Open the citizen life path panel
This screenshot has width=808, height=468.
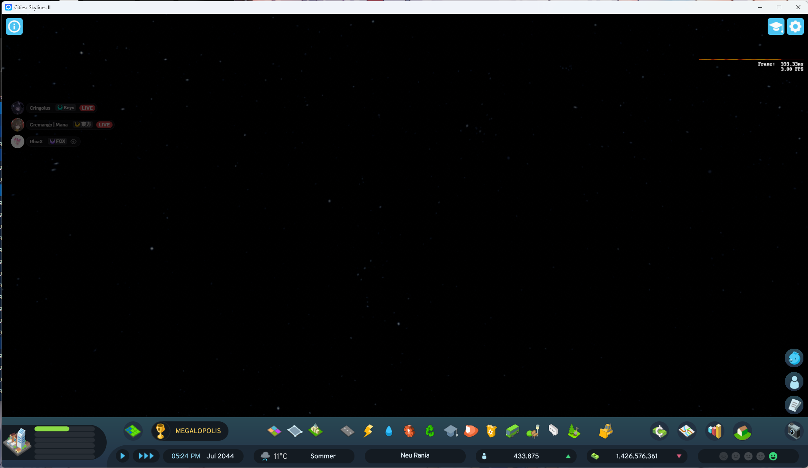tap(794, 381)
